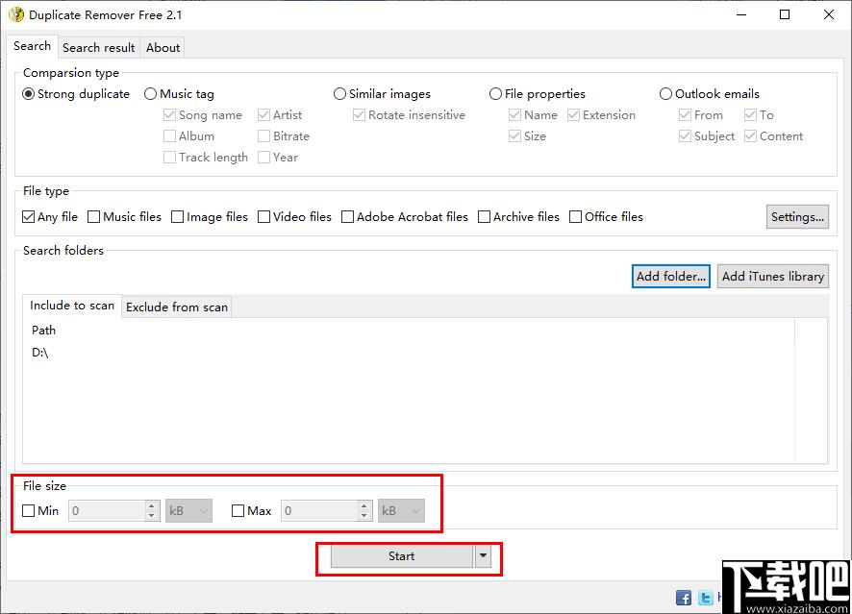Increase the Min size value with up arrow
Viewport: 852px width, 614px height.
[152, 506]
